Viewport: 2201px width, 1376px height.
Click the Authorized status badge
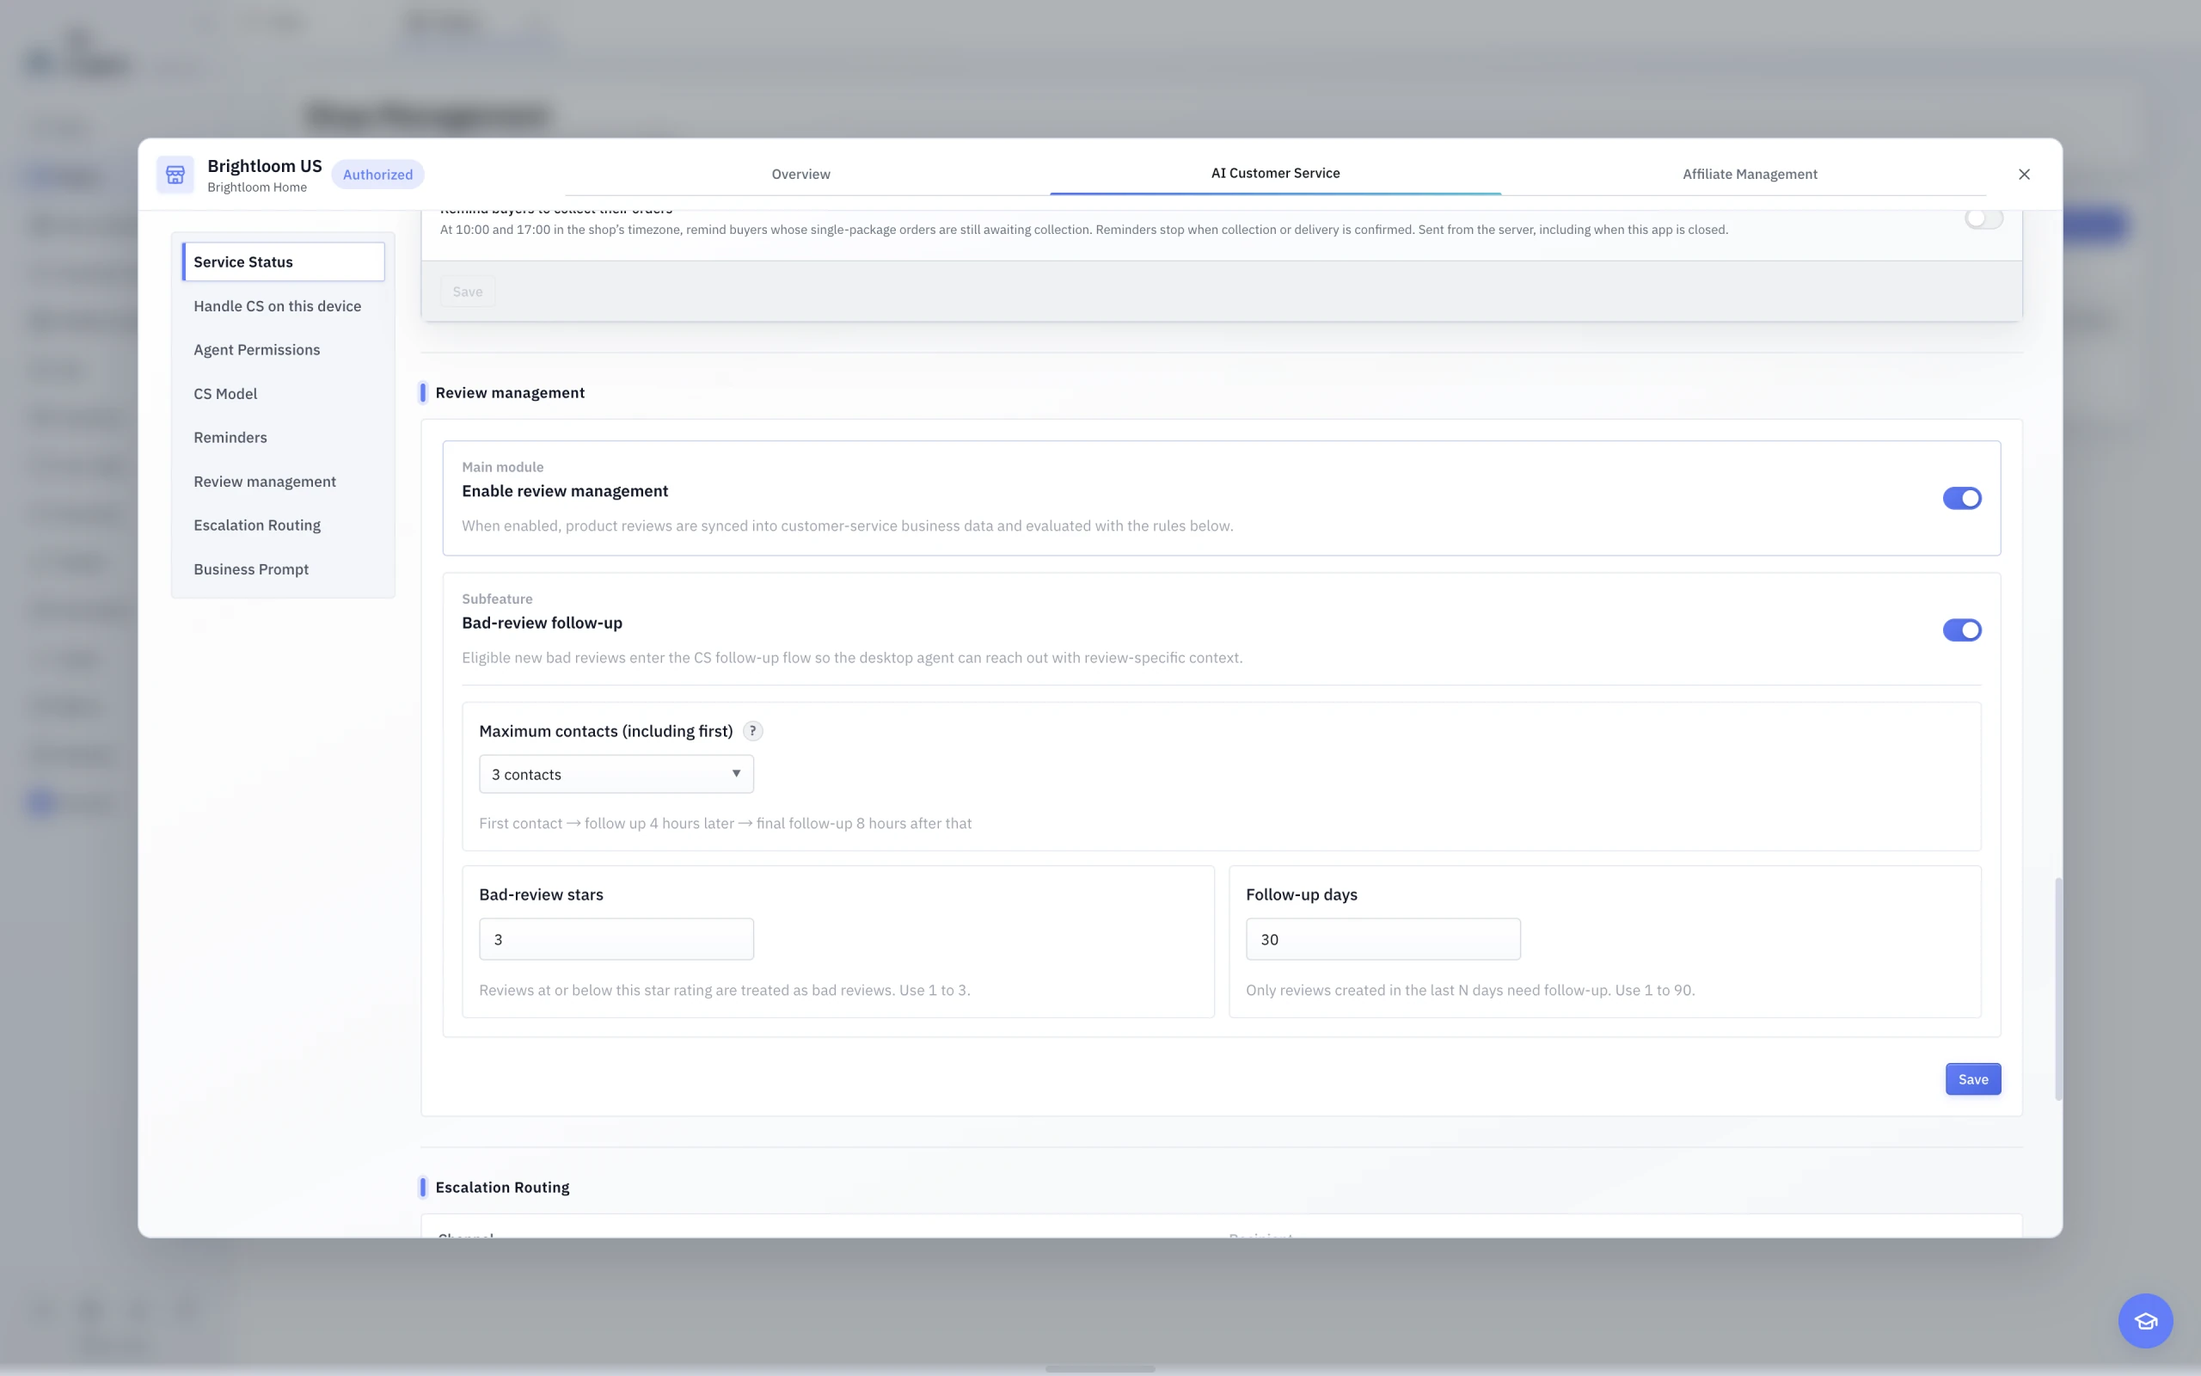377,174
